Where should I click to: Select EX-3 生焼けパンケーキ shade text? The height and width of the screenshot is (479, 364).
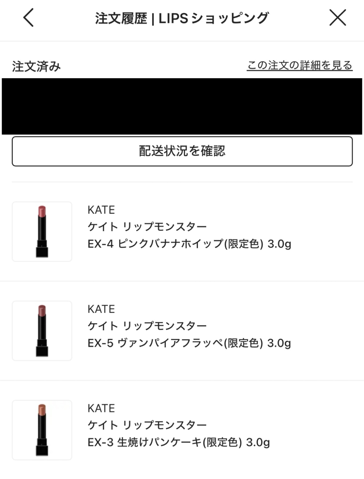coord(178,442)
